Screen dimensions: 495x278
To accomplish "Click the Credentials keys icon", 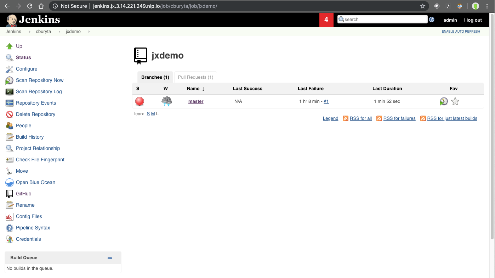I will [10, 239].
